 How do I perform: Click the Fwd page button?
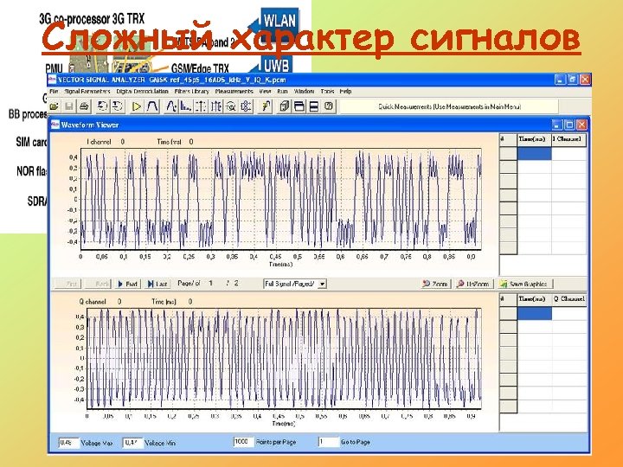point(127,284)
